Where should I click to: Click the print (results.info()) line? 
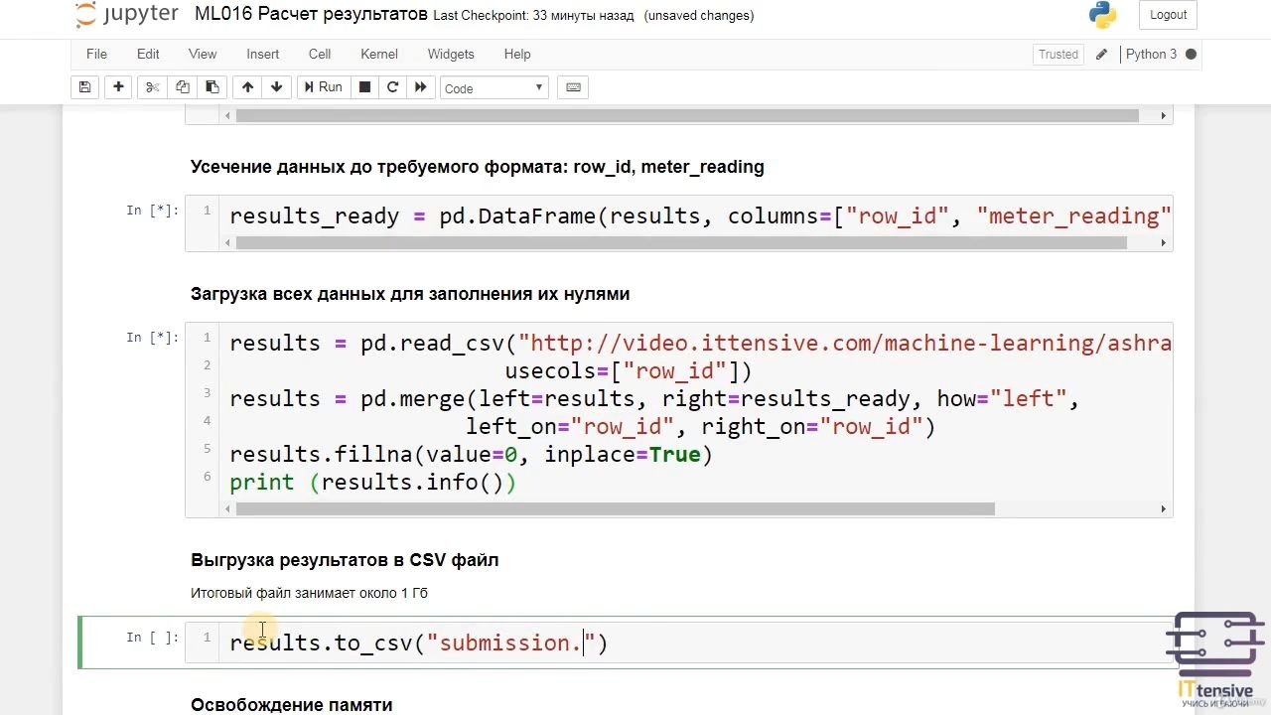pos(372,483)
